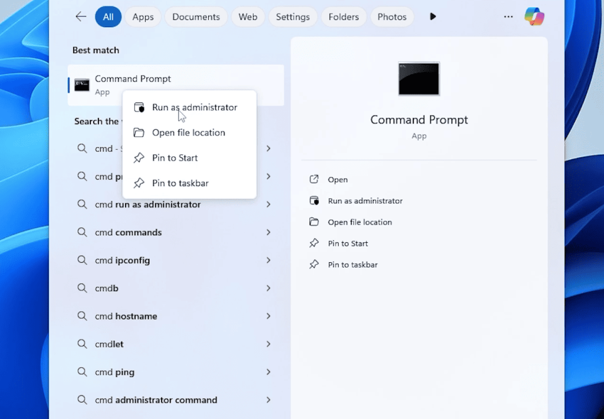Switch to the Documents filter tab
604x419 pixels.
click(196, 17)
